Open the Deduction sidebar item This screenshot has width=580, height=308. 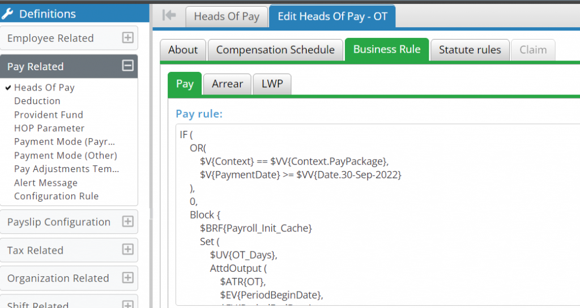[x=37, y=101]
